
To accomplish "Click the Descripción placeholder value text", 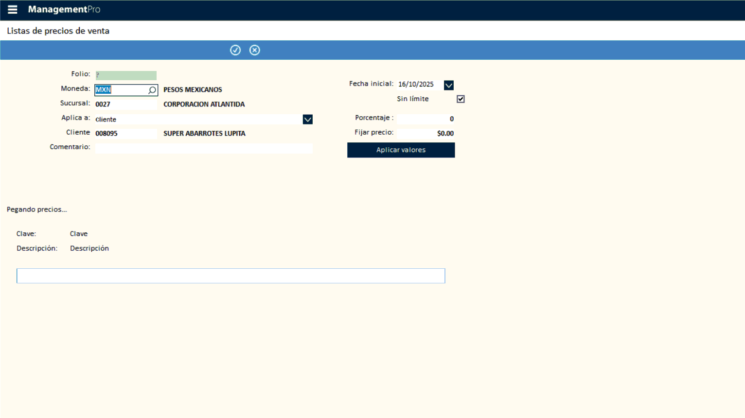I will pyautogui.click(x=89, y=248).
